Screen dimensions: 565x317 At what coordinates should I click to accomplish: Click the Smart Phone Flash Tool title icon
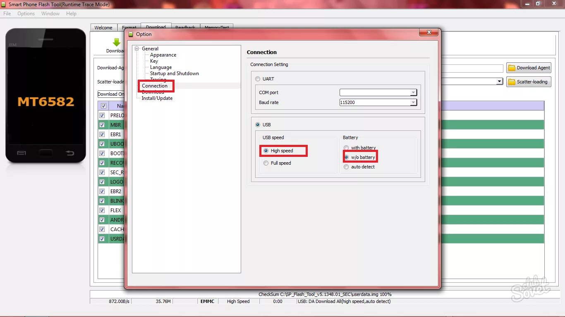coord(4,5)
